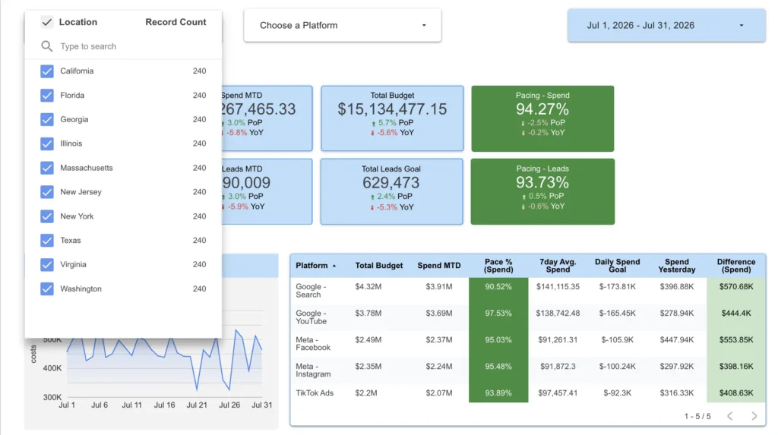
Task: Sort by Pace % (Spend) column header
Action: 498,266
